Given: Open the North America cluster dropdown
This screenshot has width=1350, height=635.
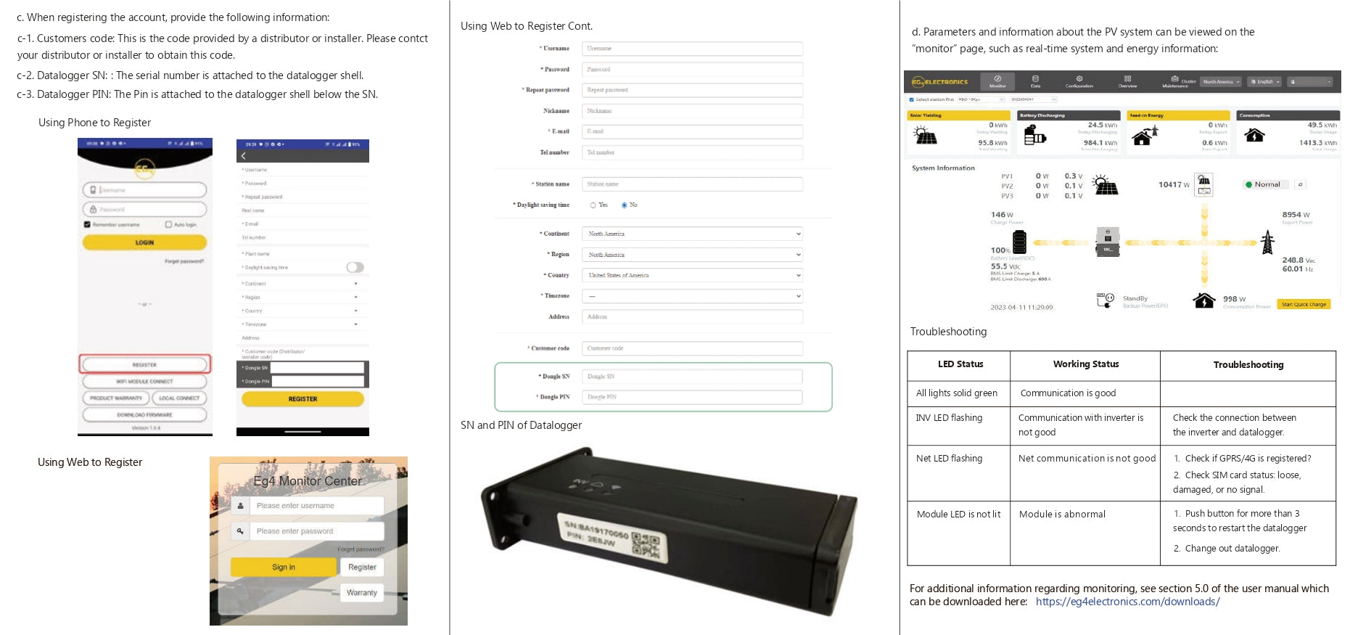Looking at the screenshot, I should 1221,82.
